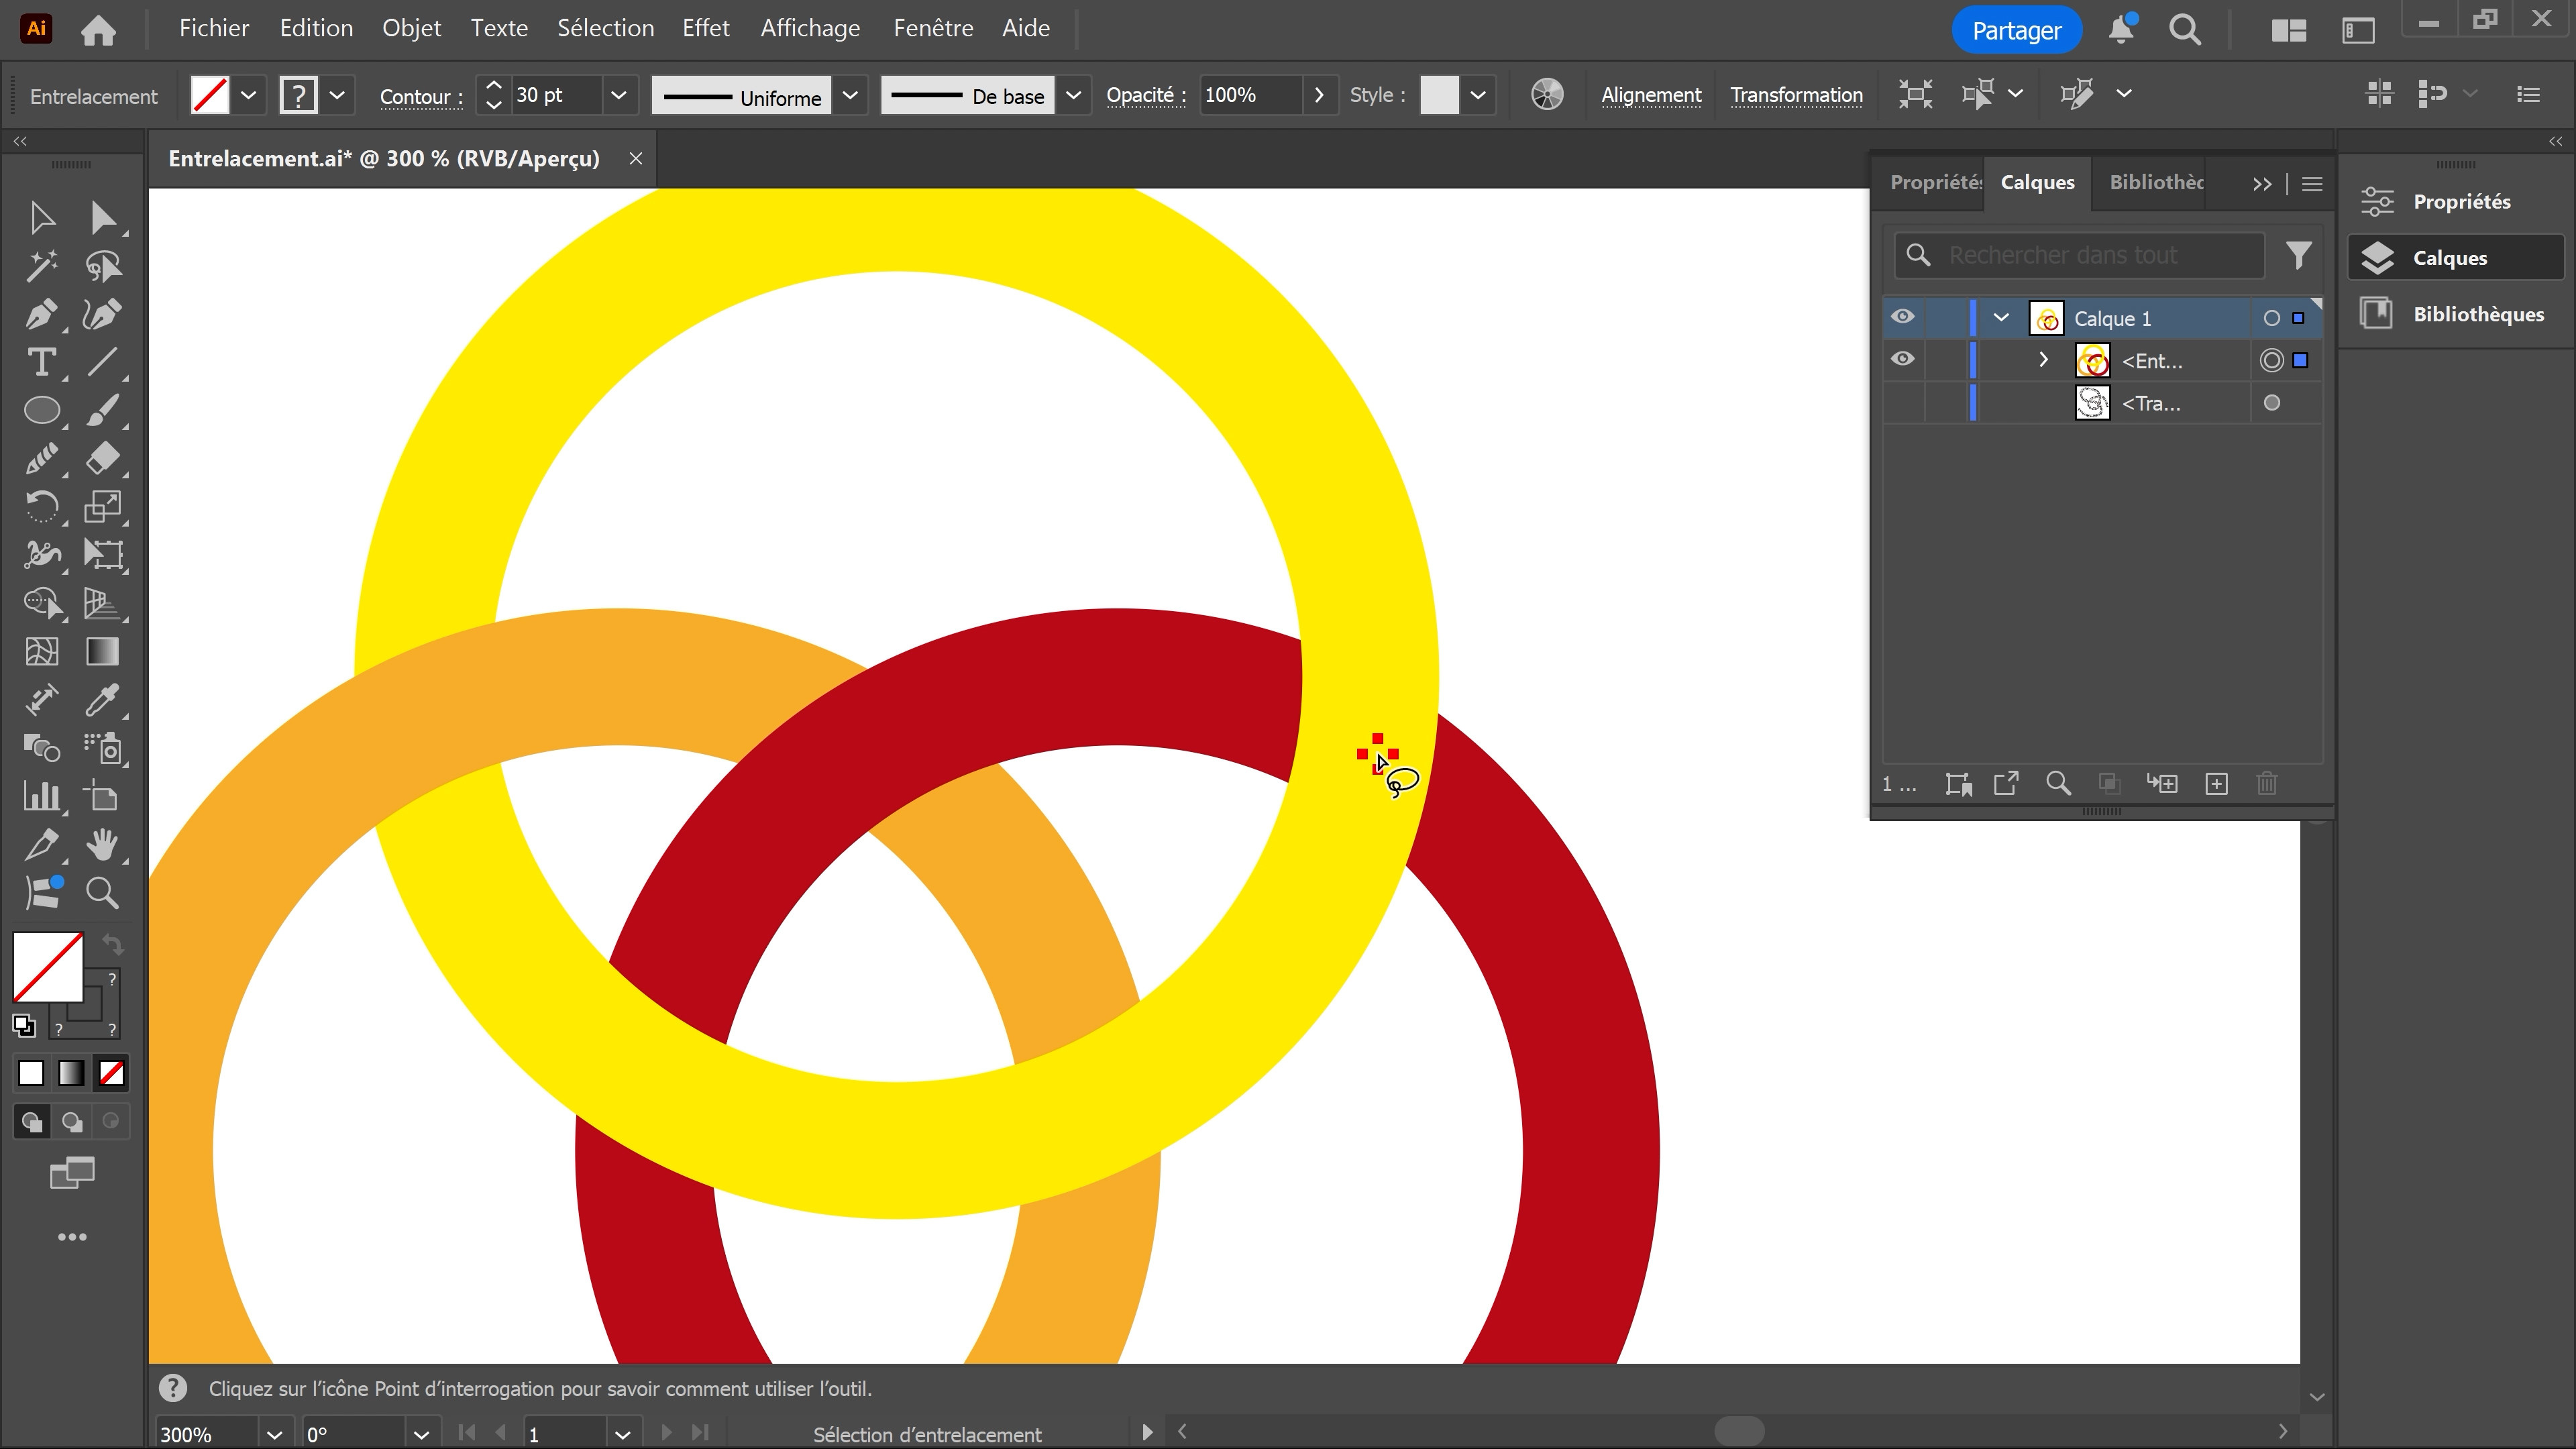Open the Fichier menu

click(x=214, y=28)
